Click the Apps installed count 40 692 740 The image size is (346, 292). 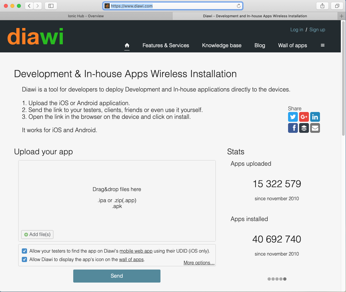click(277, 239)
